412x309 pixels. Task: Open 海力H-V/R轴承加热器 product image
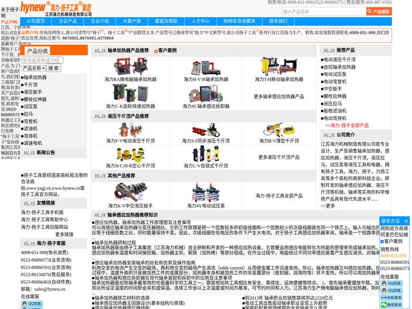coord(206,68)
